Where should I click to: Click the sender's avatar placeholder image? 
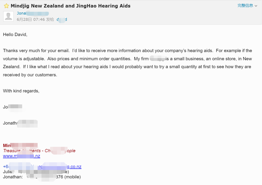pos(8,16)
